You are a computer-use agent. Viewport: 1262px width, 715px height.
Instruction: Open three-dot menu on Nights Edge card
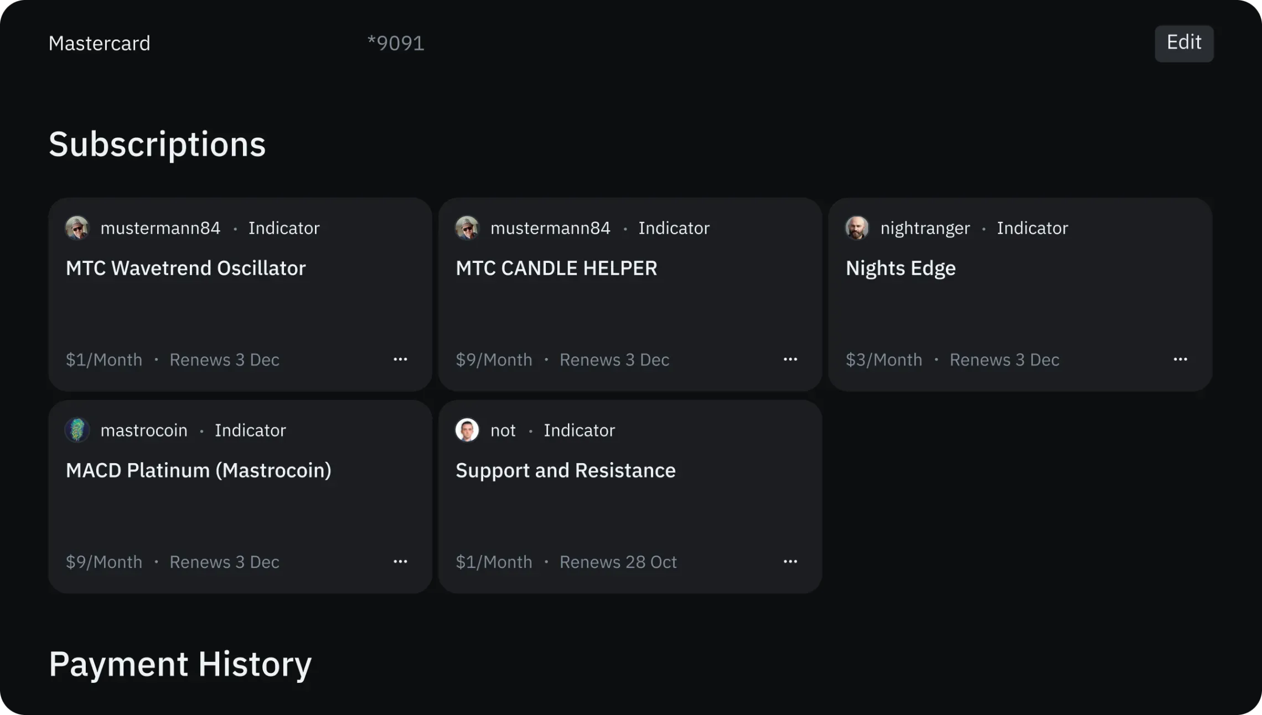coord(1180,360)
